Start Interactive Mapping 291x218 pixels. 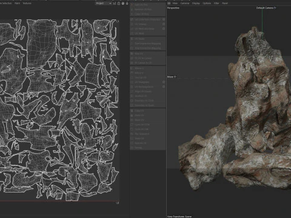click(147, 44)
